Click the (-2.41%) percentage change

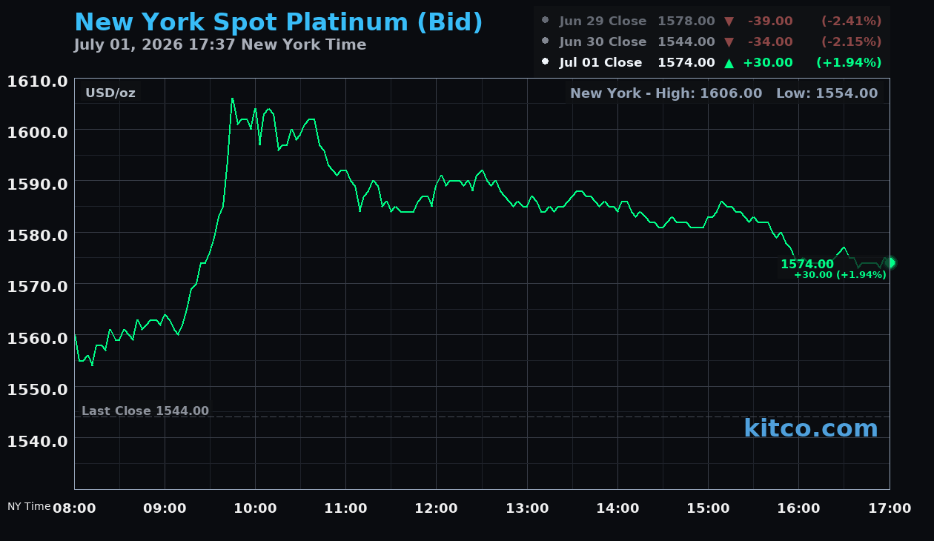tap(851, 21)
